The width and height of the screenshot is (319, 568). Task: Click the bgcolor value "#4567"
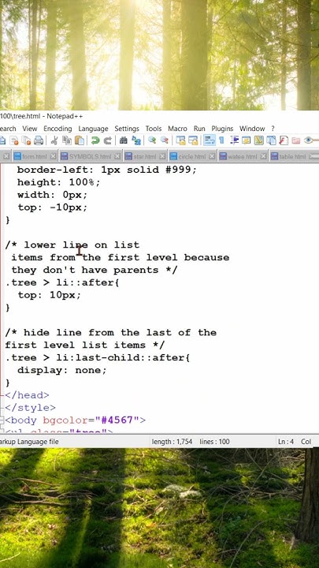117,420
